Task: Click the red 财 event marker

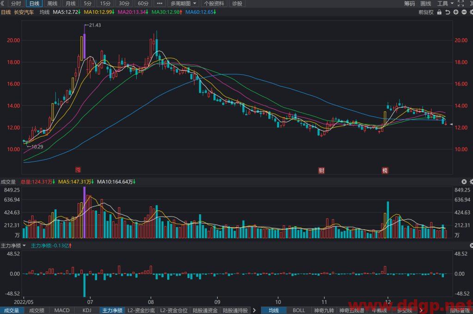Action: point(321,170)
